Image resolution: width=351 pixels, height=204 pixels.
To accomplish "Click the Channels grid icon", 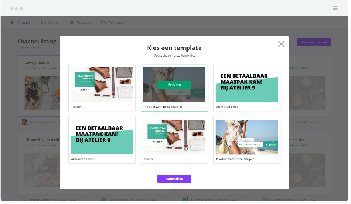I will [x=13, y=23].
